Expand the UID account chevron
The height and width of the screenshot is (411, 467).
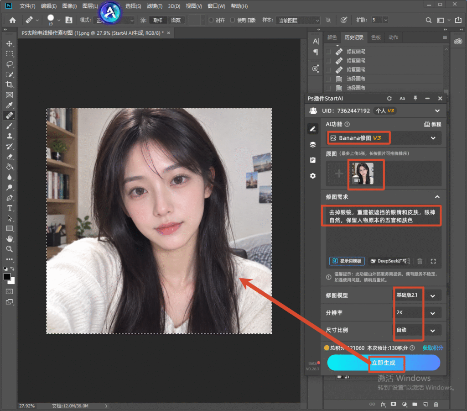pyautogui.click(x=437, y=111)
